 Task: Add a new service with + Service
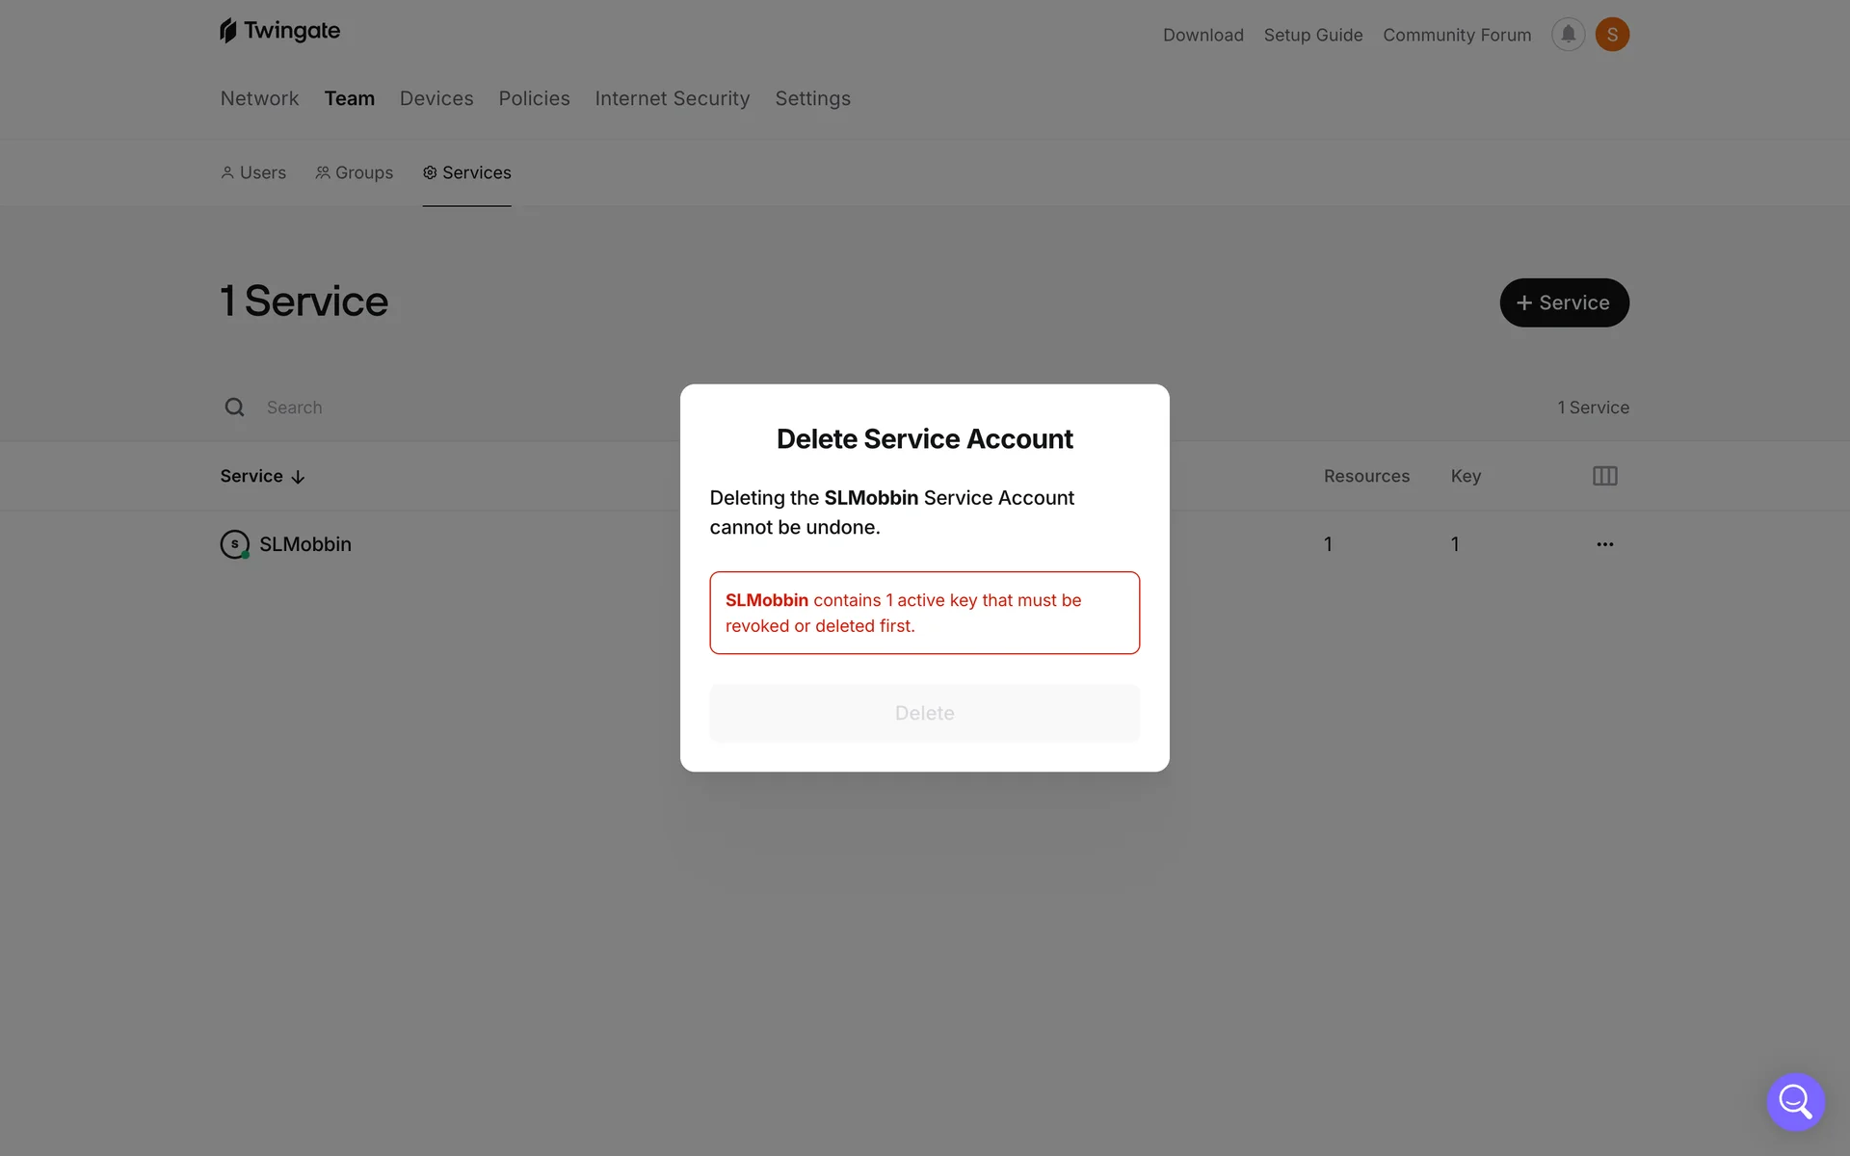click(x=1564, y=302)
